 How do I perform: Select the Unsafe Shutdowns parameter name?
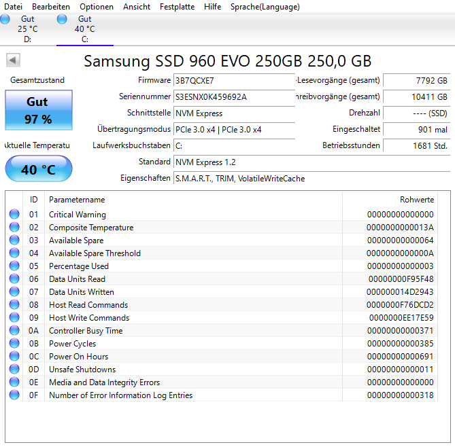point(82,370)
